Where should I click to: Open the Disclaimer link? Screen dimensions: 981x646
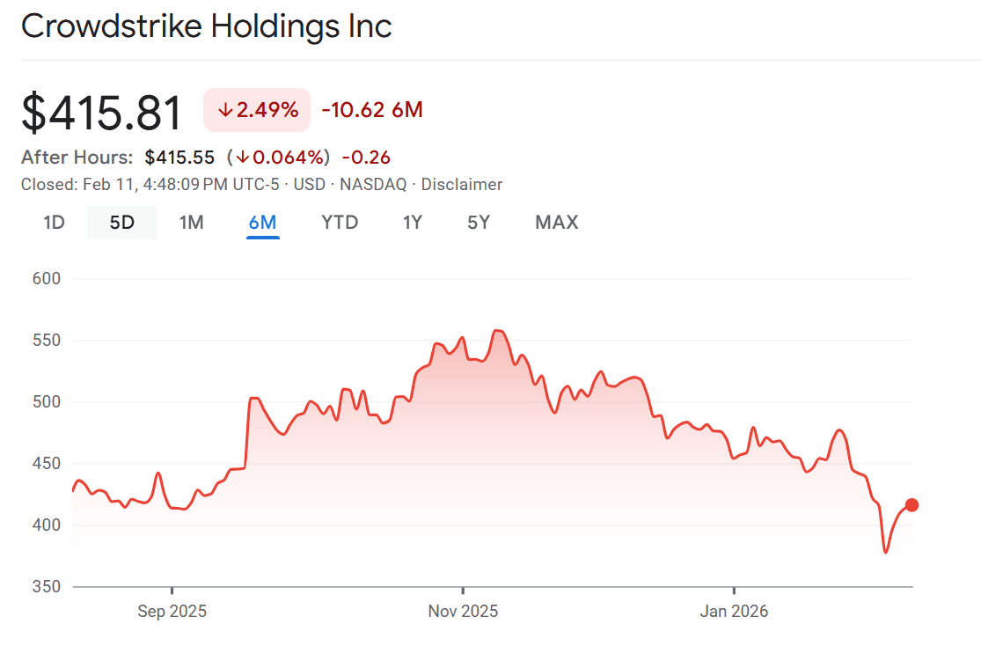click(462, 185)
